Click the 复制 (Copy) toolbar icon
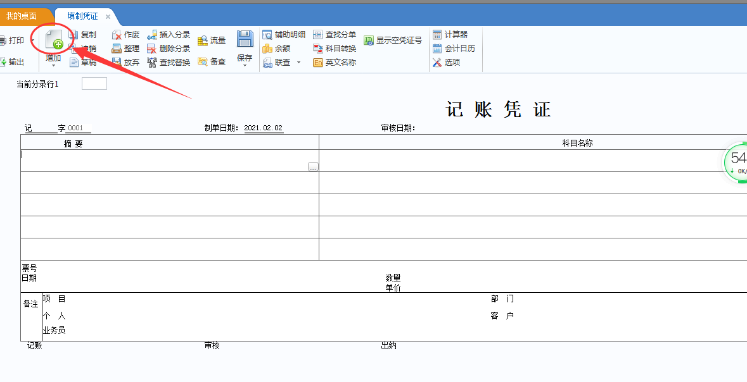This screenshot has height=382, width=747. point(74,35)
